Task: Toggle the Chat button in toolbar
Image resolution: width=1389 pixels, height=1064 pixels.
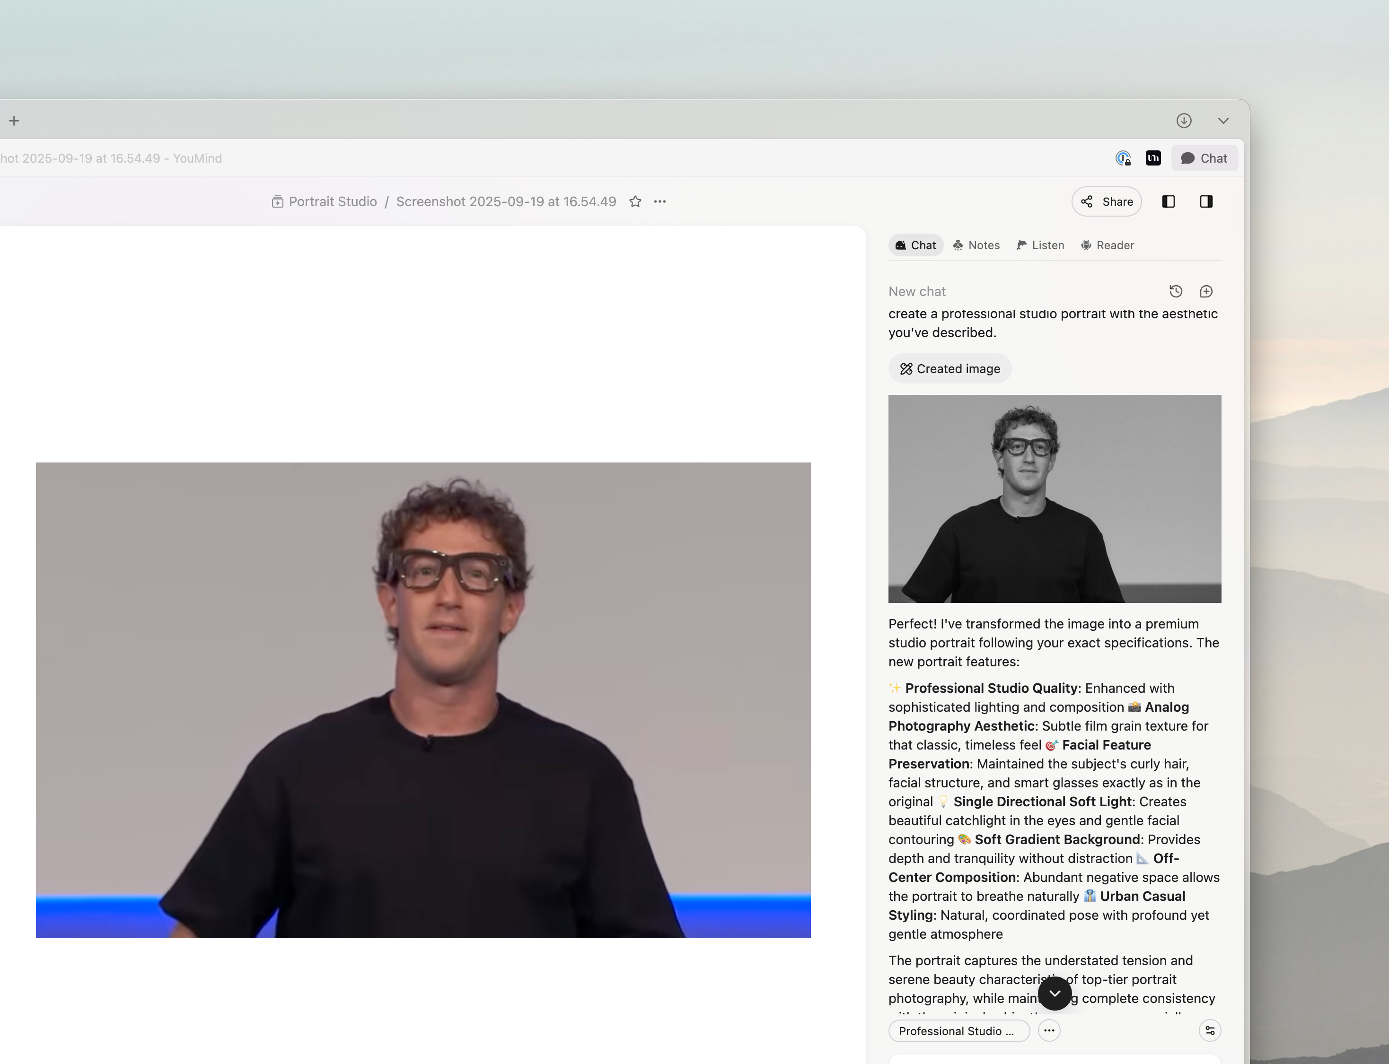Action: (1204, 158)
